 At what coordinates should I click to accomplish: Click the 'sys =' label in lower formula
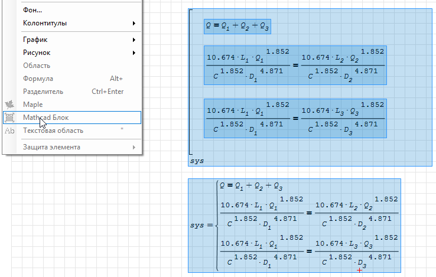pyautogui.click(x=202, y=225)
